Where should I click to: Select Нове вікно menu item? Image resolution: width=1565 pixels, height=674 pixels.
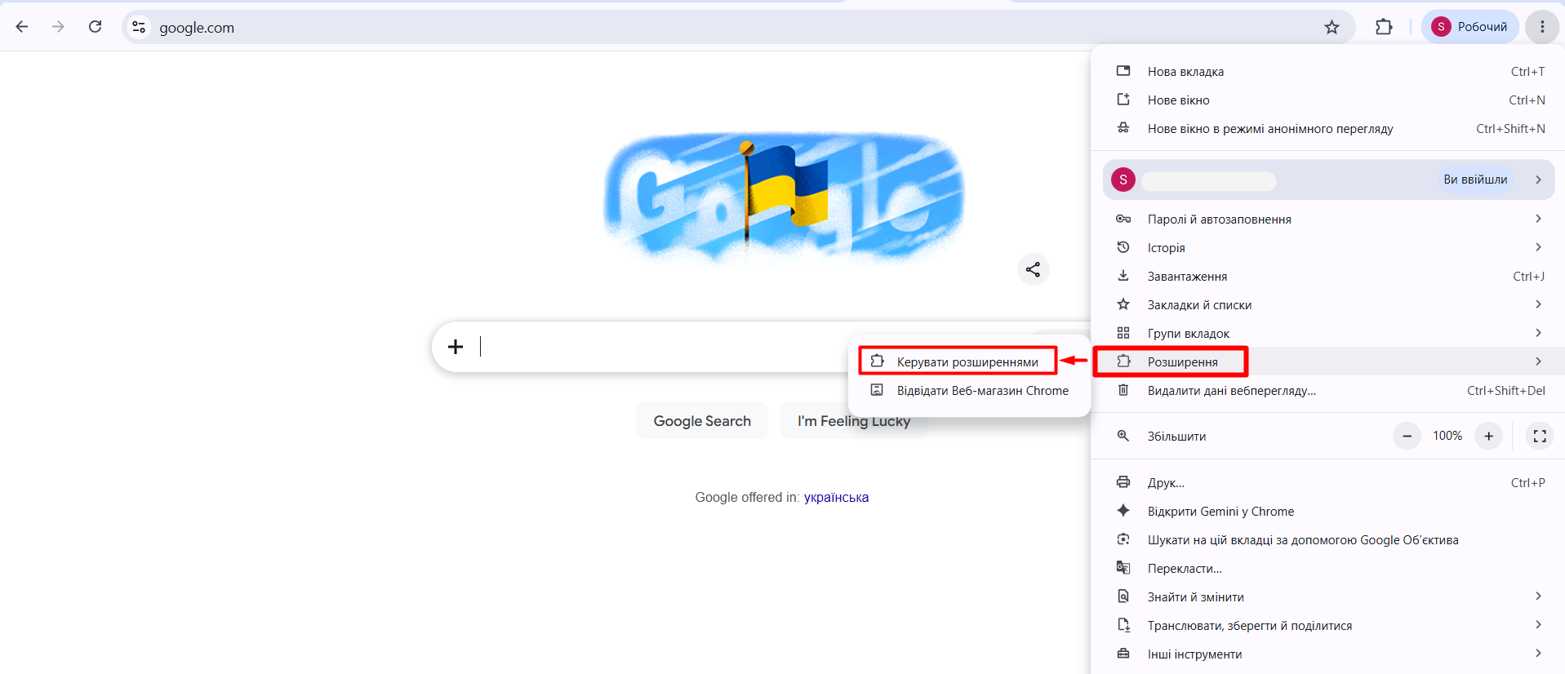(x=1328, y=100)
